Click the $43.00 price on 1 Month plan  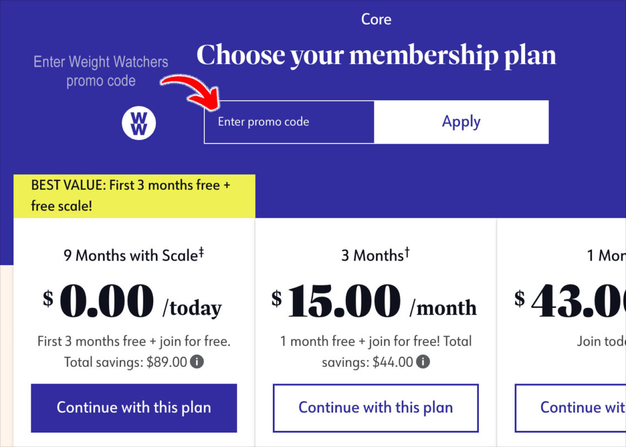coord(570,302)
